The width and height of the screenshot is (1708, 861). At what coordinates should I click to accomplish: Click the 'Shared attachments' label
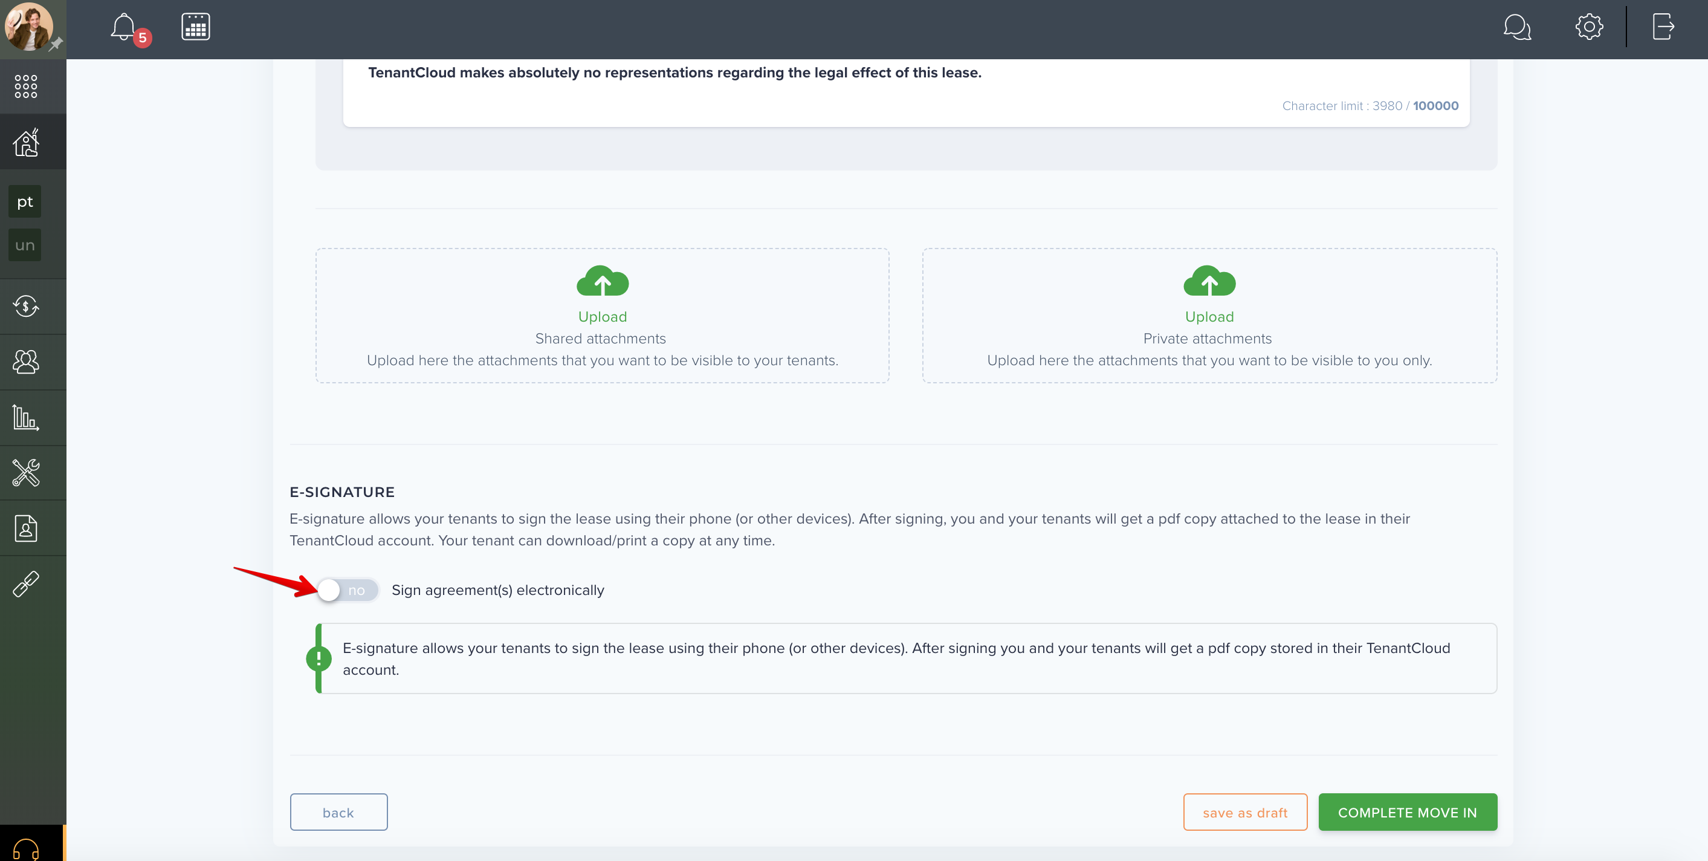point(600,339)
